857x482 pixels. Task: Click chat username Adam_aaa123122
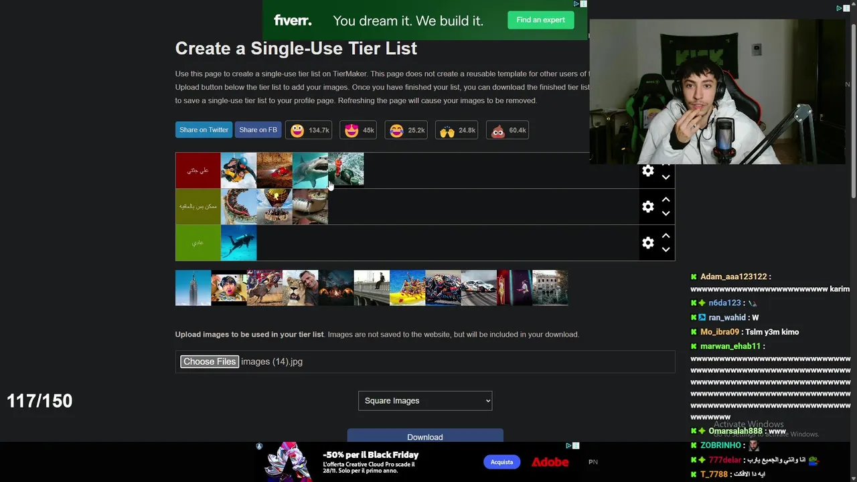[733, 276]
